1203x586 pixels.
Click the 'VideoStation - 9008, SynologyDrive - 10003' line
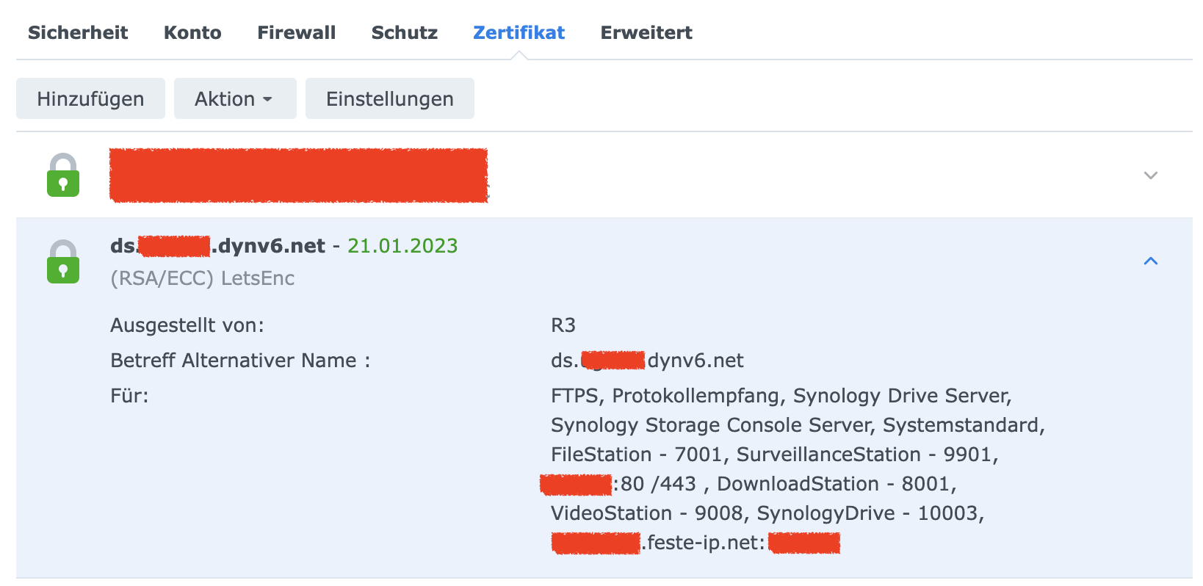(767, 513)
